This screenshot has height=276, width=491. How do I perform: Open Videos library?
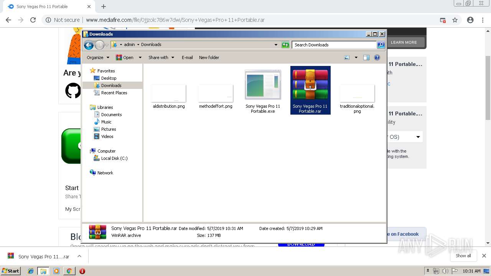(x=107, y=136)
